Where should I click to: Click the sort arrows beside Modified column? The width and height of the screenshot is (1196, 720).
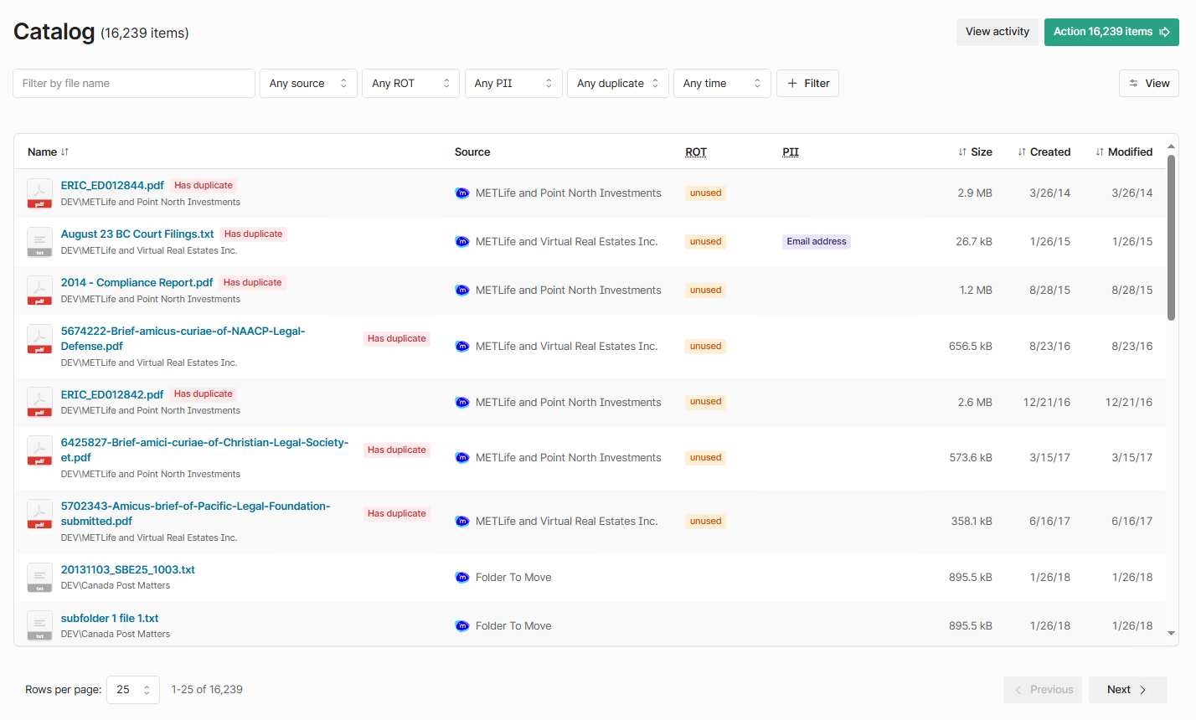pos(1100,152)
